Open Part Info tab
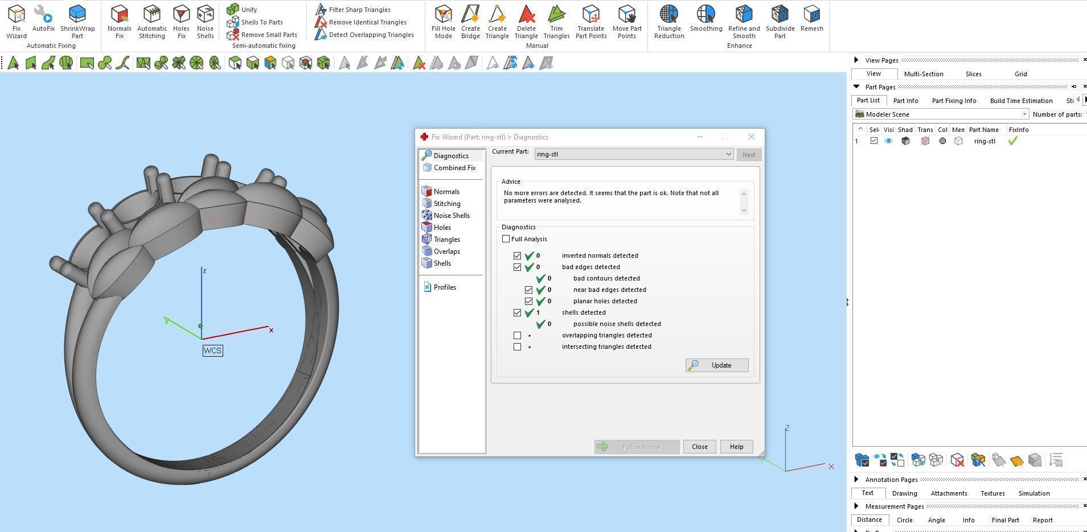Viewport: 1087px width, 532px height. pos(905,101)
